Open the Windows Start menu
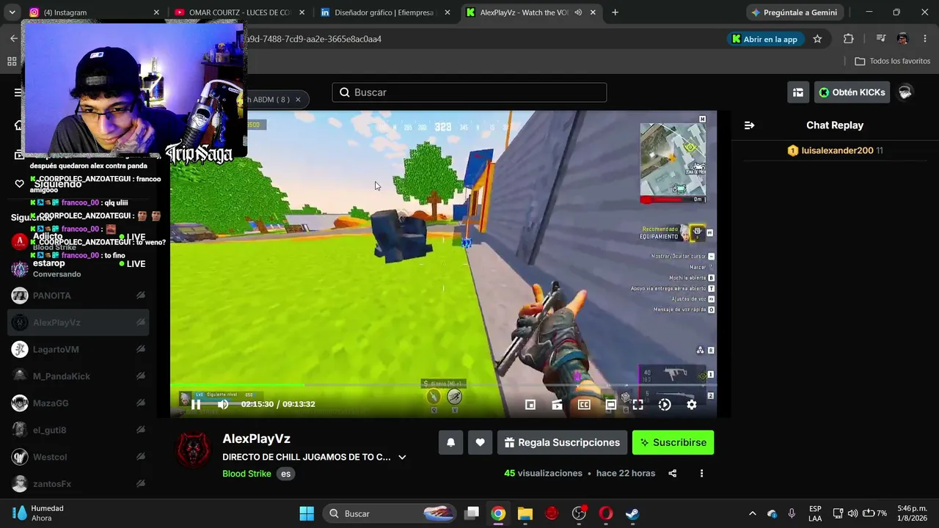The height and width of the screenshot is (528, 939). [x=307, y=513]
